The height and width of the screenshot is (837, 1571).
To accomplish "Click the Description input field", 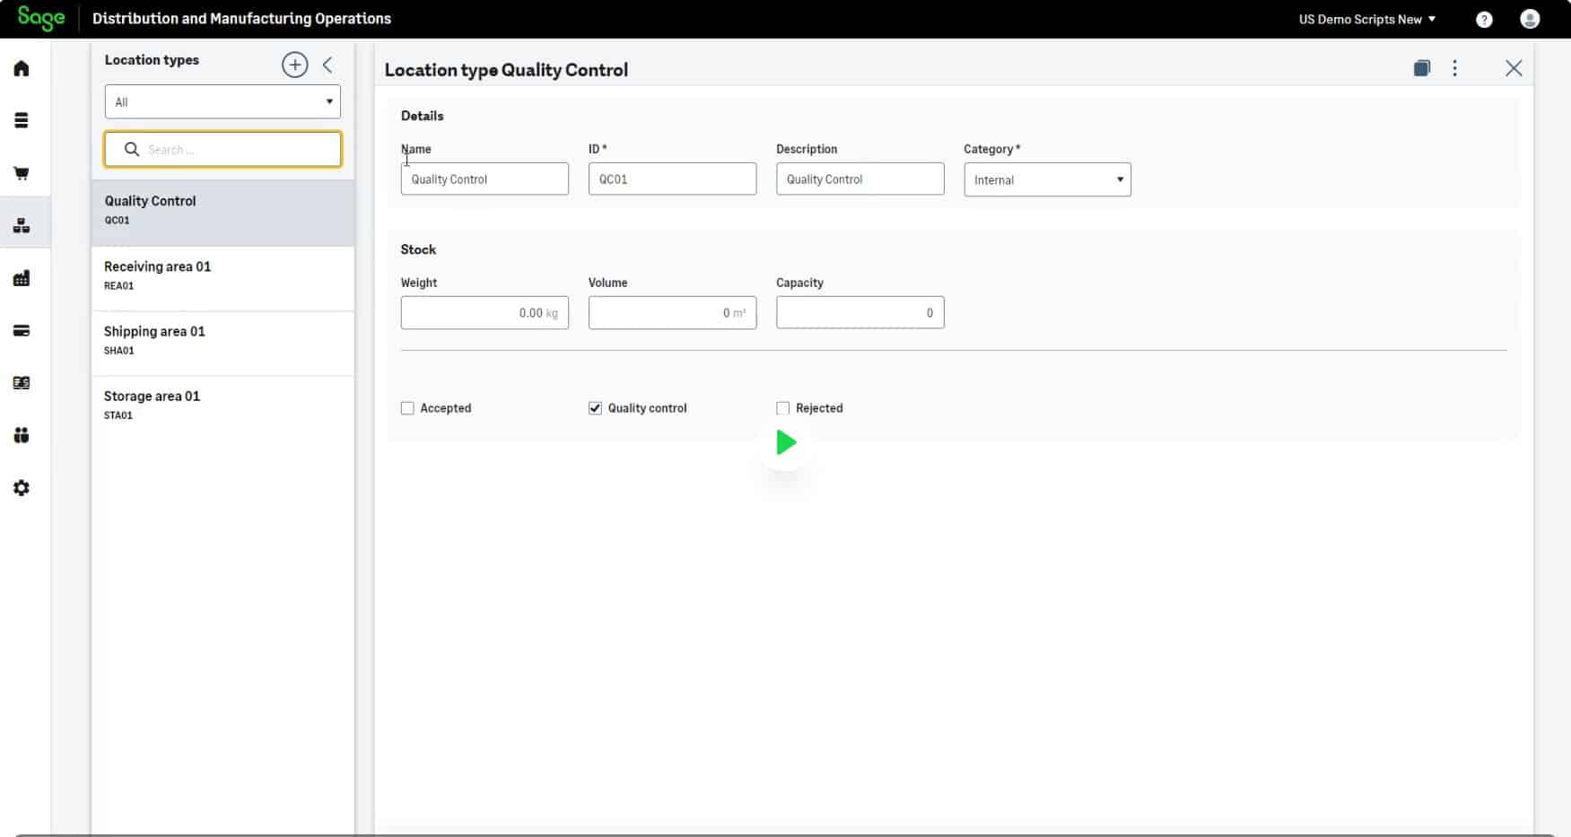I will [860, 179].
